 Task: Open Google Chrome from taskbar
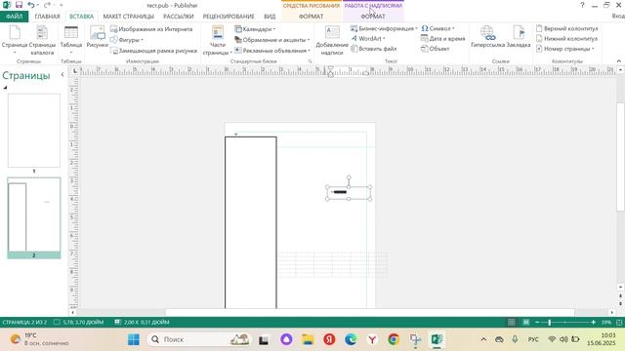394,339
